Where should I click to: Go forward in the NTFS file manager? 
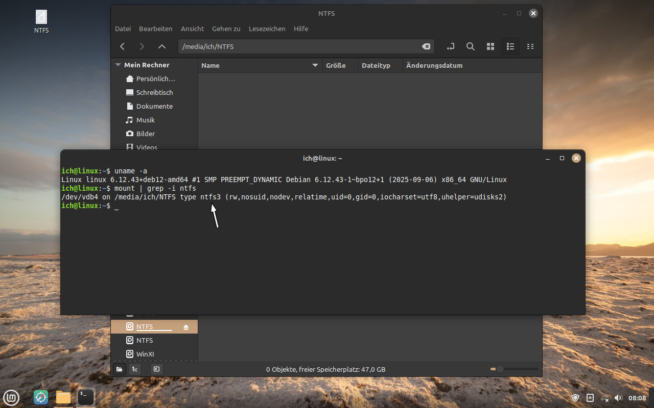coord(142,46)
